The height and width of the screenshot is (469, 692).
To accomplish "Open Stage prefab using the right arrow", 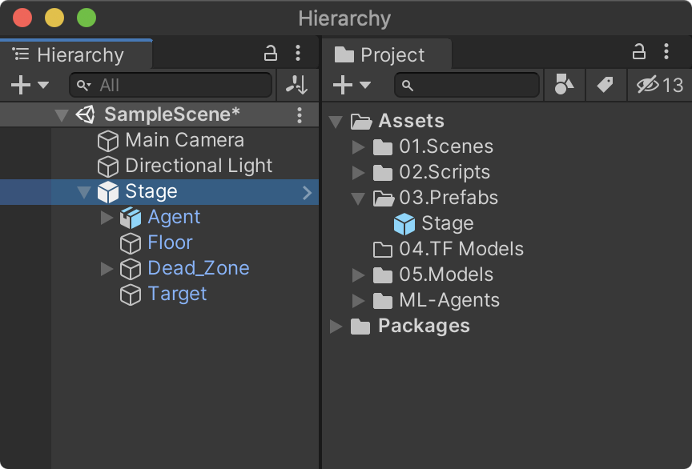I will (x=307, y=192).
